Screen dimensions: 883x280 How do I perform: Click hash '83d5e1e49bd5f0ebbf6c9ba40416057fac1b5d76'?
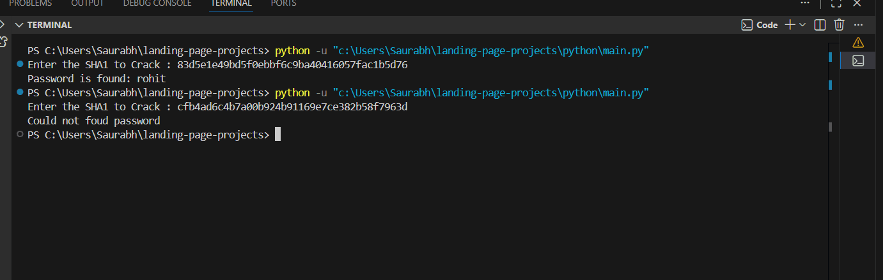[292, 64]
